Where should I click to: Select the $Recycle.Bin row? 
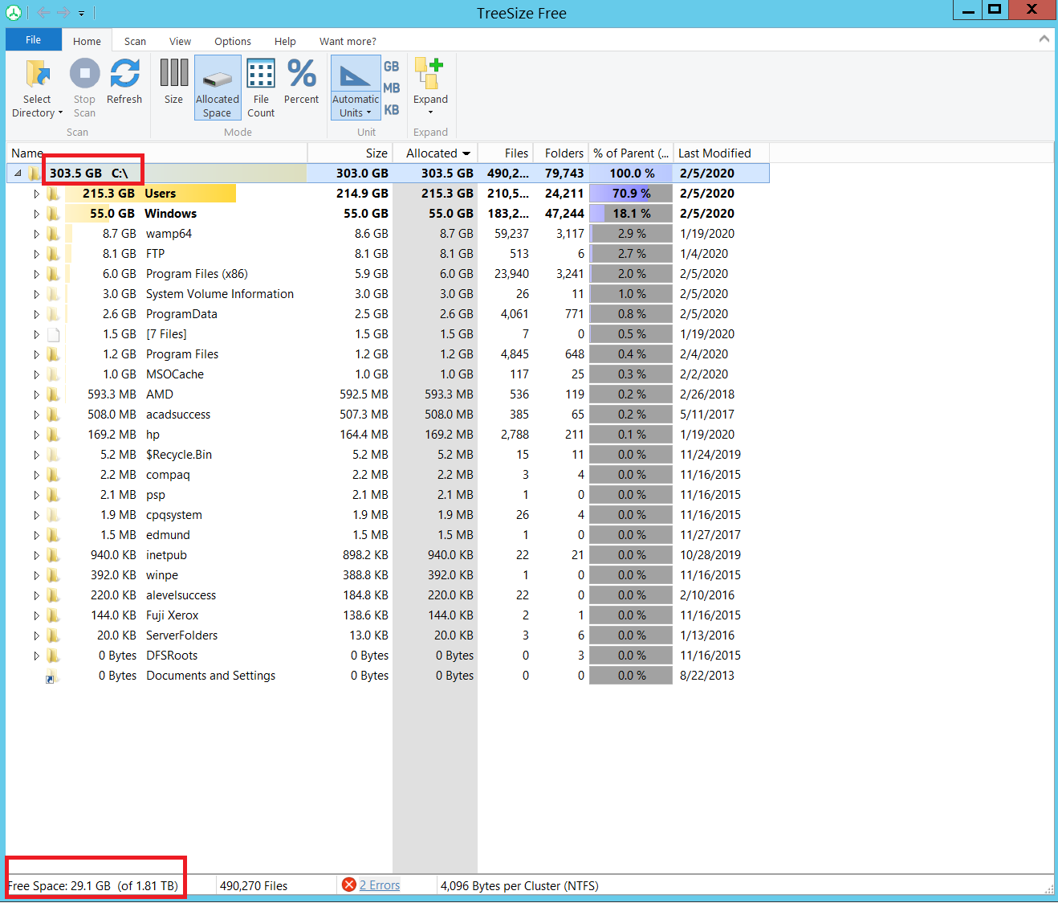(388, 455)
